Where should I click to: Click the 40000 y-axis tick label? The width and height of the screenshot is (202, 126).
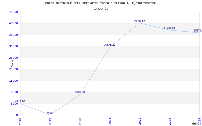13,23
